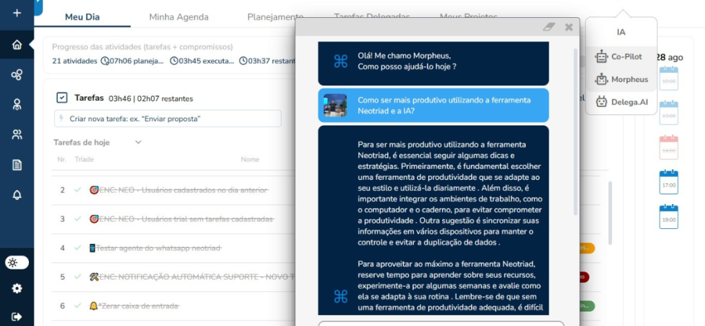
Task: Toggle the Tarefas section checkbox
Action: point(62,98)
